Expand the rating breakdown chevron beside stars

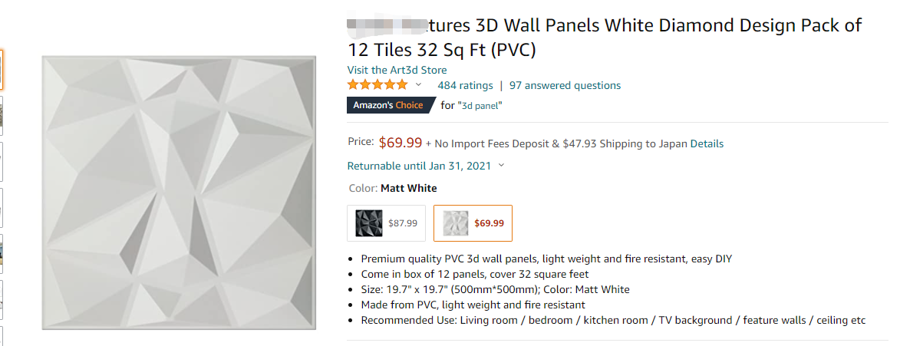(418, 85)
